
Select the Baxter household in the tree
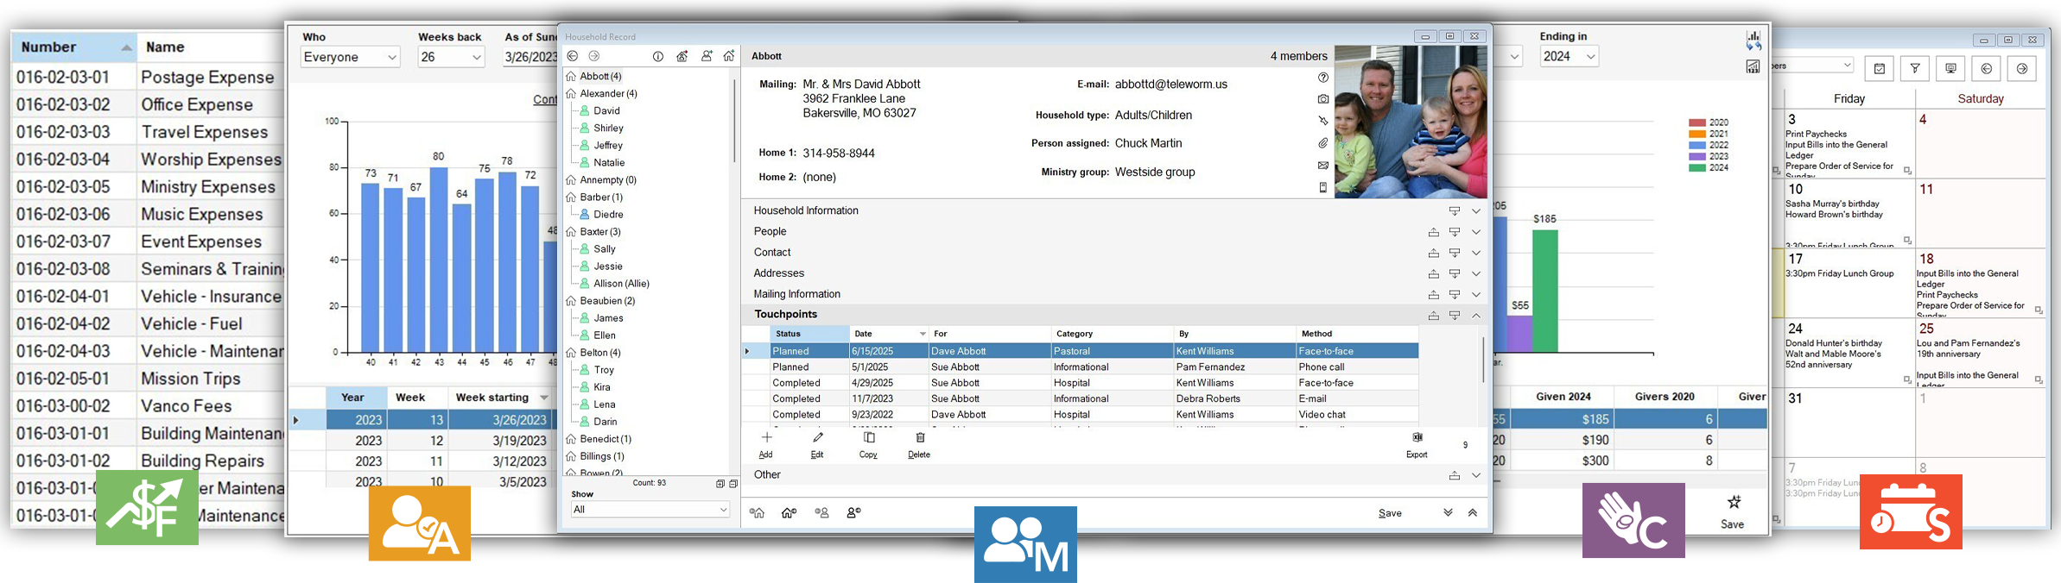(x=599, y=232)
